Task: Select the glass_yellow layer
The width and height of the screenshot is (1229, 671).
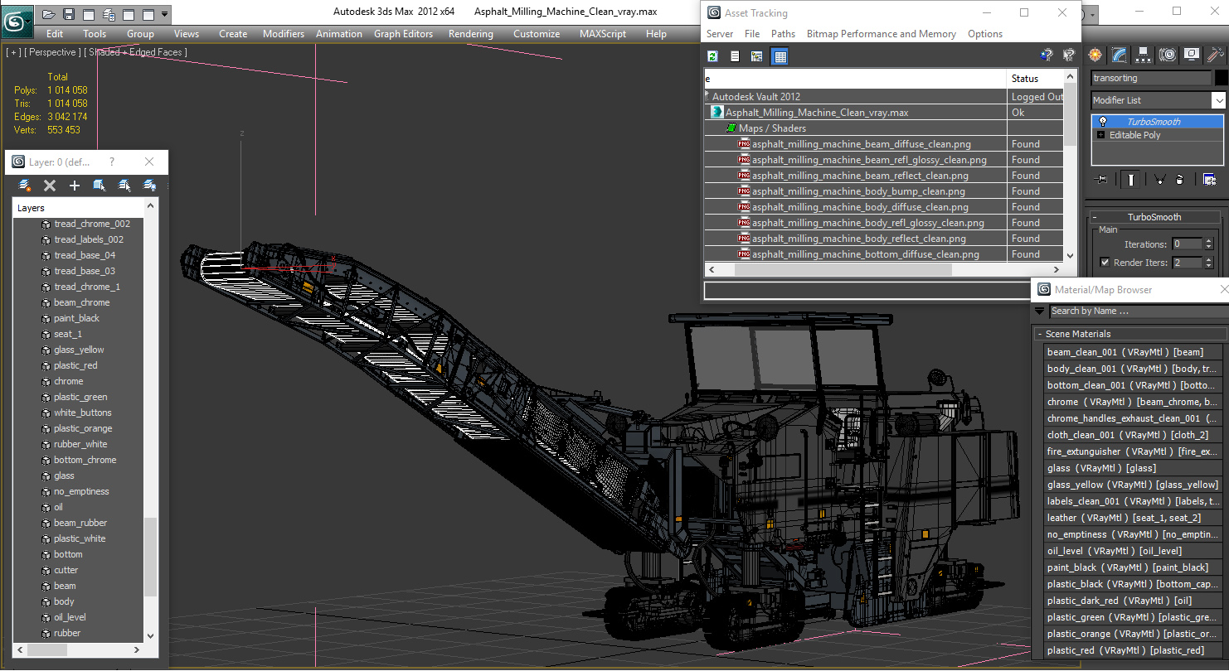Action: click(x=79, y=350)
